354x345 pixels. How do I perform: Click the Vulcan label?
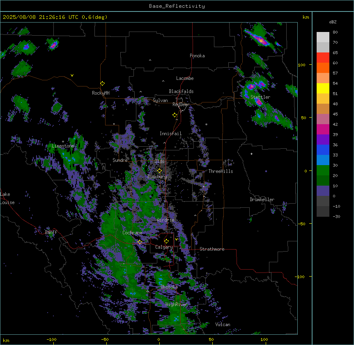223,325
